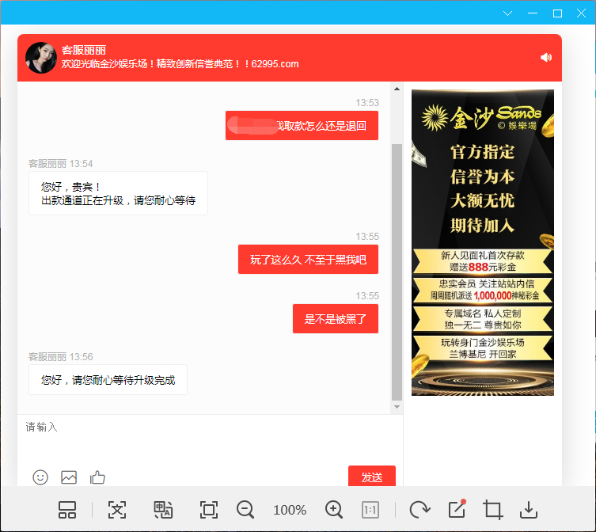Click the send image icon in chat
This screenshot has height=532, width=596.
click(x=69, y=477)
